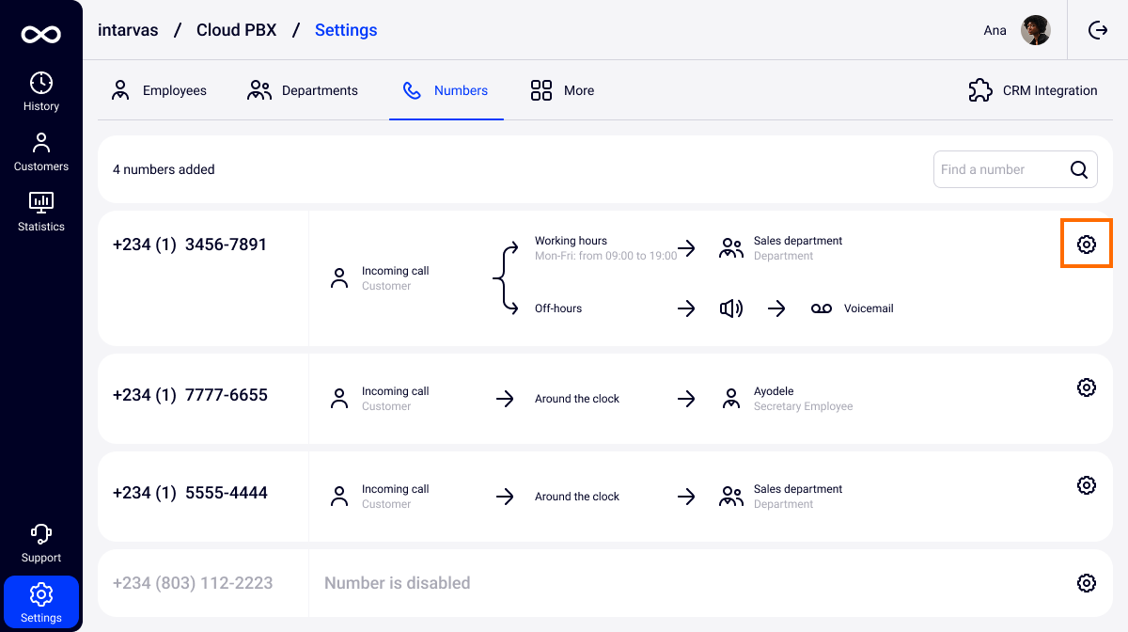Screen dimensions: 1128x632
Task: Switch to the Employees tab
Action: [159, 91]
